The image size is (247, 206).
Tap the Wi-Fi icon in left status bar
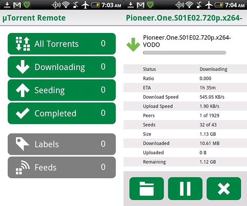coord(66,5)
